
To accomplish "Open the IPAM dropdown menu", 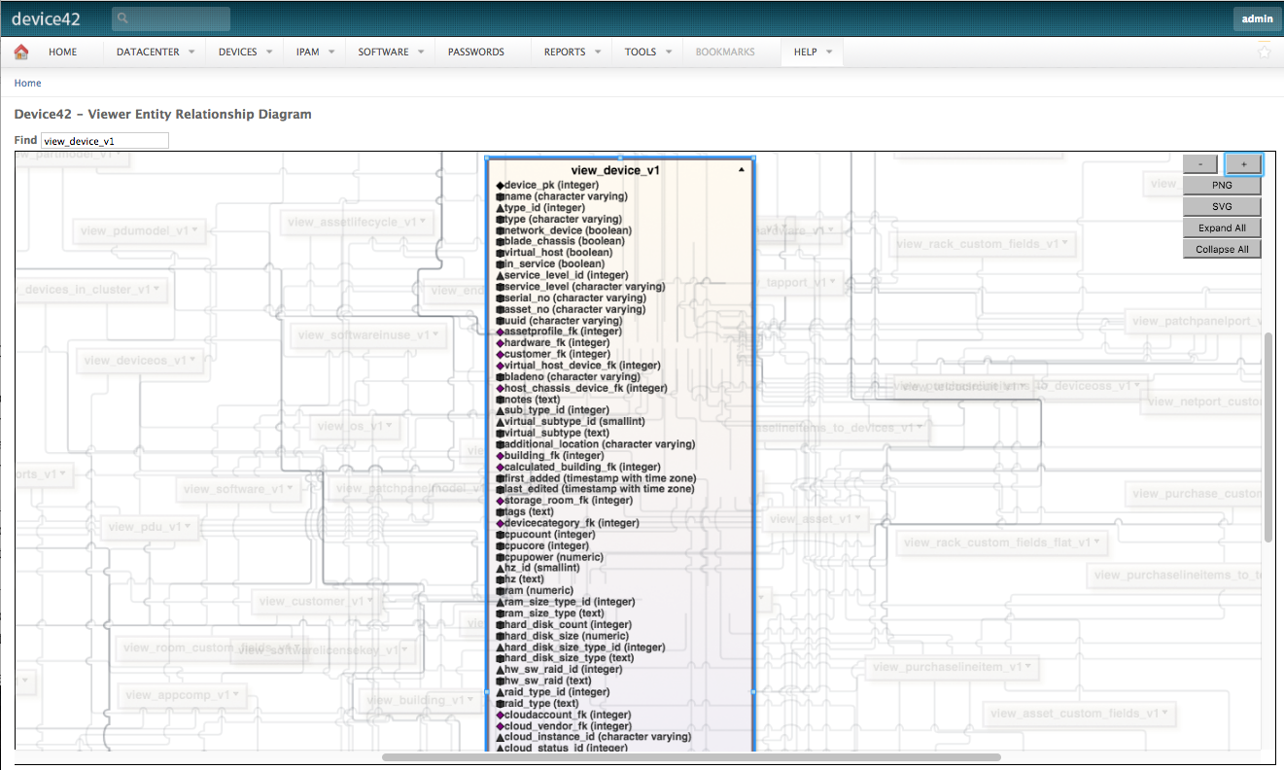I will point(307,52).
